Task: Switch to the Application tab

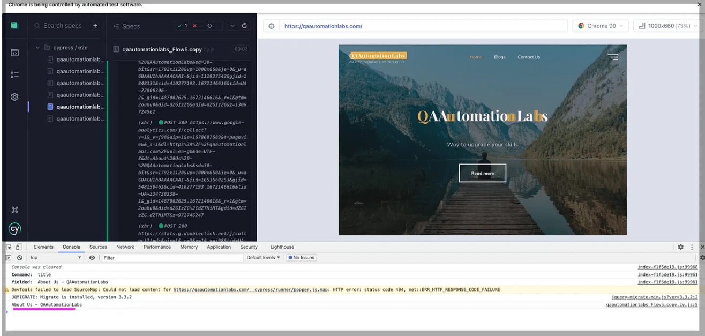Action: click(x=219, y=247)
